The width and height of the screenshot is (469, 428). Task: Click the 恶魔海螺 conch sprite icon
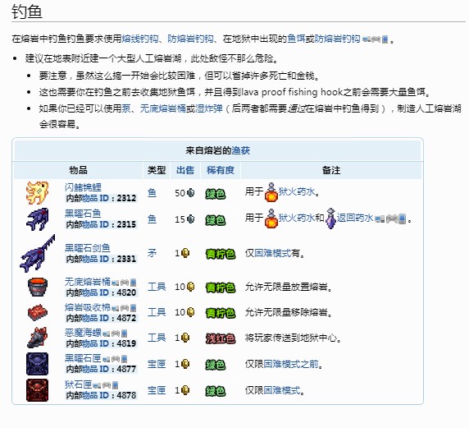37,338
